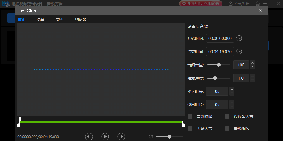Toggle the 去除人声 checkbox
Screen dimensions: 283x141
tap(190, 129)
